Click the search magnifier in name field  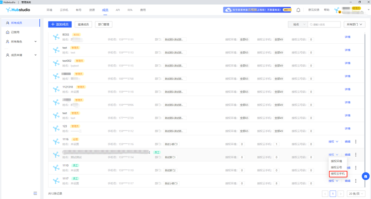[311, 24]
